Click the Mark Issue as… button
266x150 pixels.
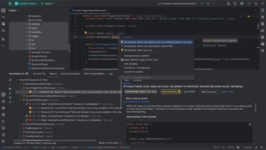[x=209, y=92]
